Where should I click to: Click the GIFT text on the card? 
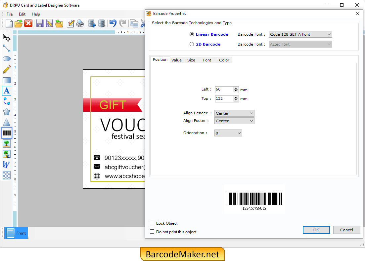pos(113,105)
